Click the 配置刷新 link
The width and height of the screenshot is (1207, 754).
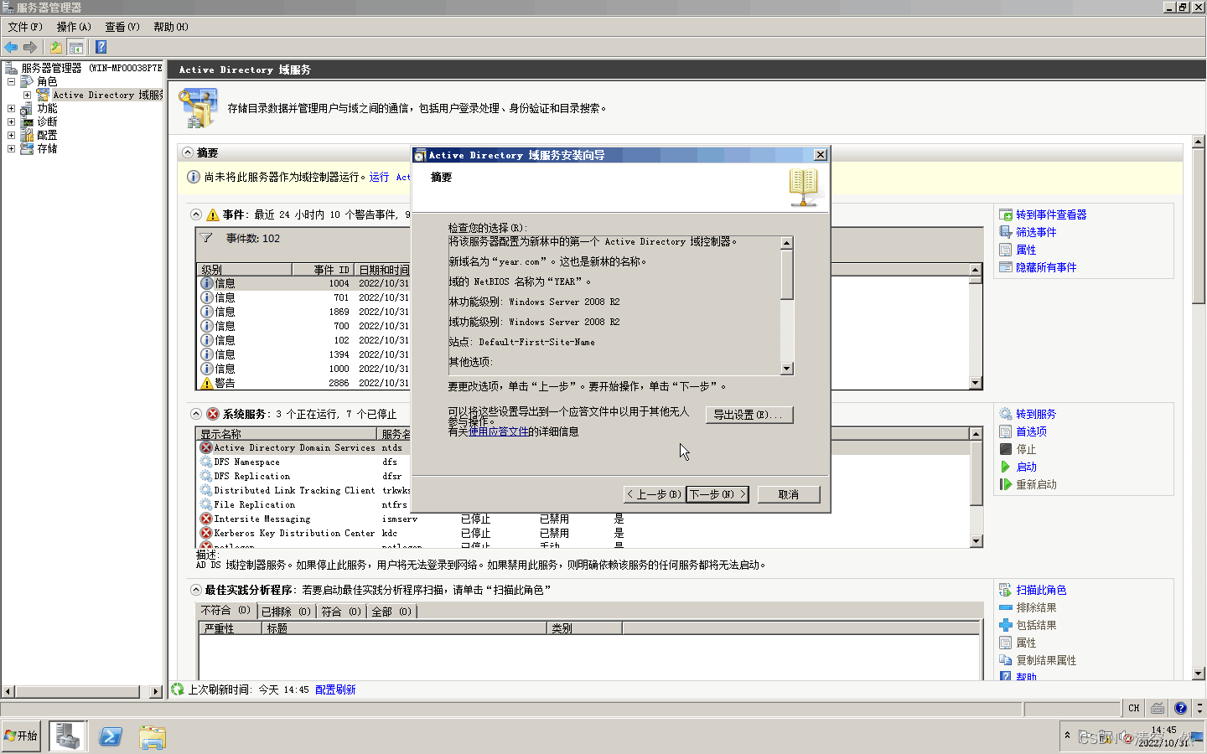point(335,689)
